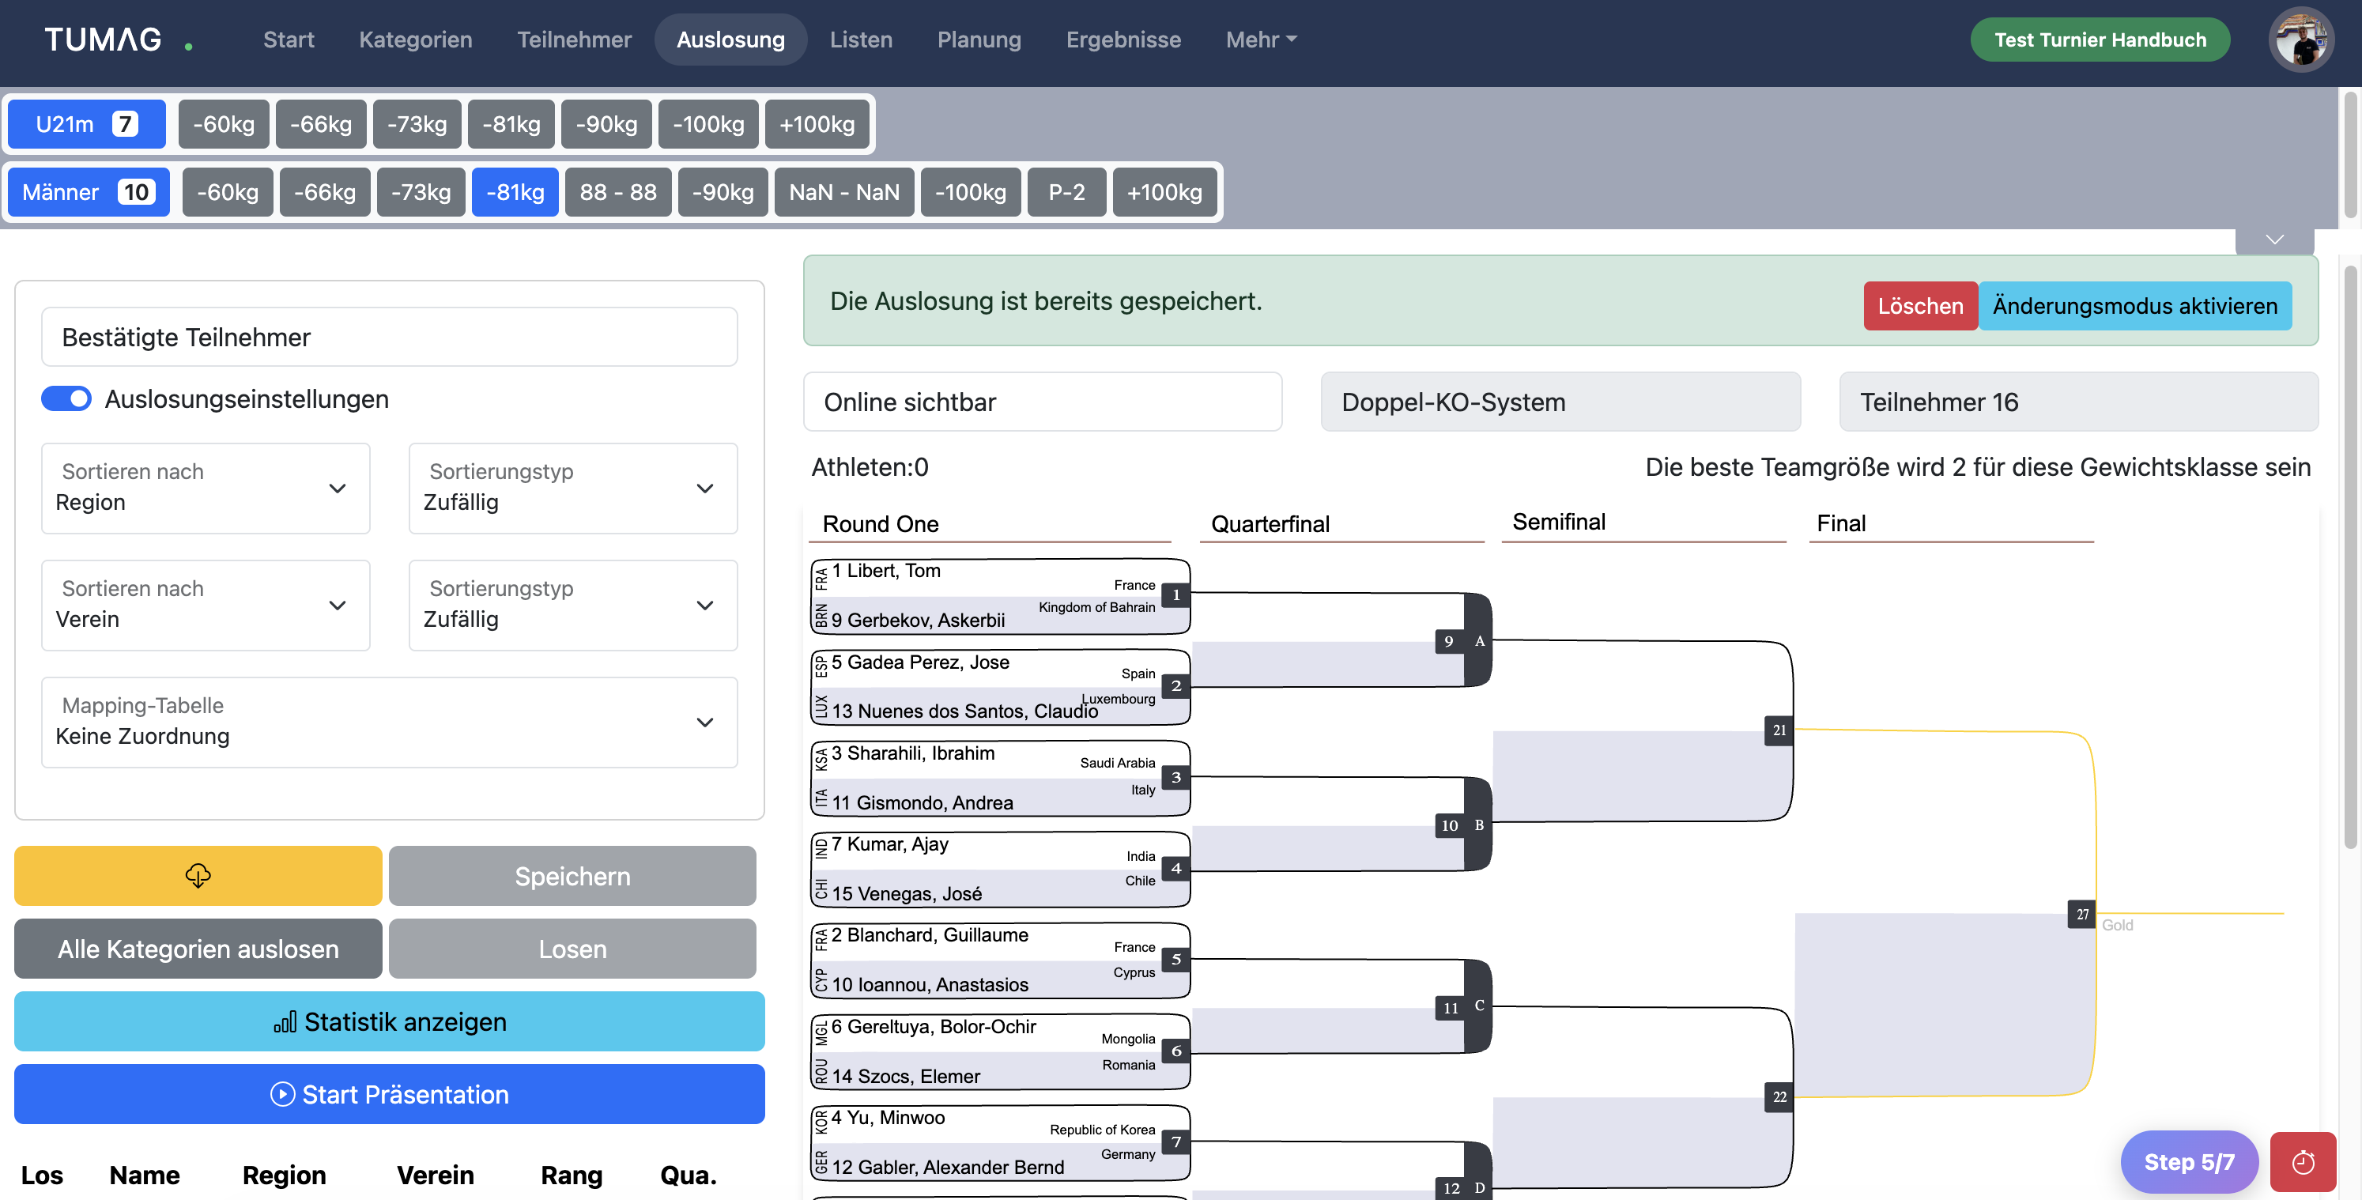This screenshot has width=2362, height=1200.
Task: Click match 9 A badge
Action: (x=1463, y=641)
